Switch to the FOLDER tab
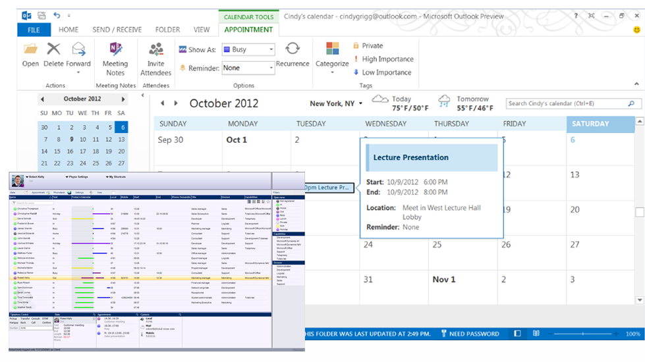Image resolution: width=645 pixels, height=362 pixels. 167,30
